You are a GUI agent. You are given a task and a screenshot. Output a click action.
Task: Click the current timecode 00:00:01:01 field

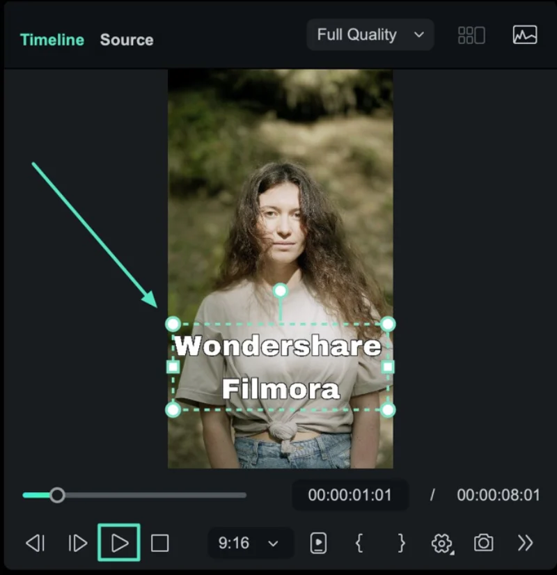coord(350,495)
